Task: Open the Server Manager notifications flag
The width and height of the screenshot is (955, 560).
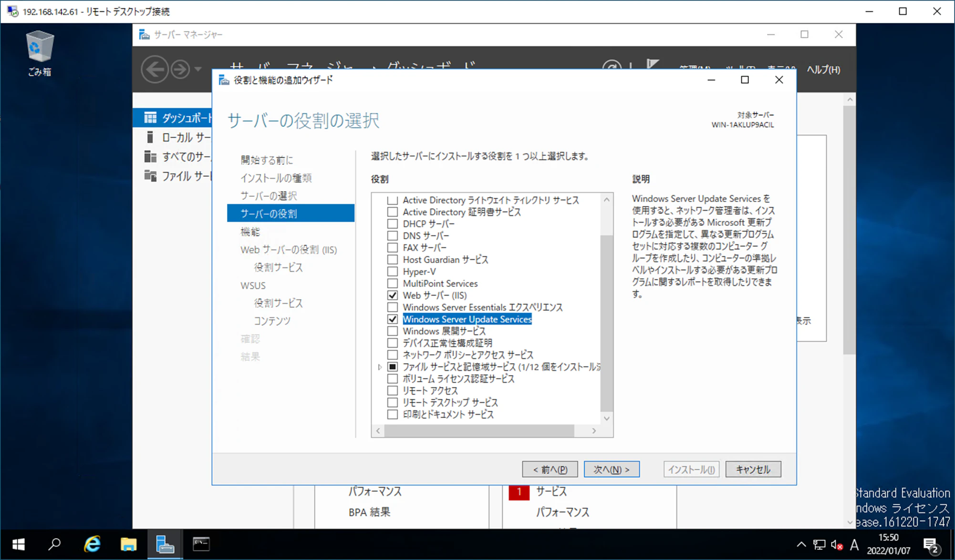Action: (653, 64)
